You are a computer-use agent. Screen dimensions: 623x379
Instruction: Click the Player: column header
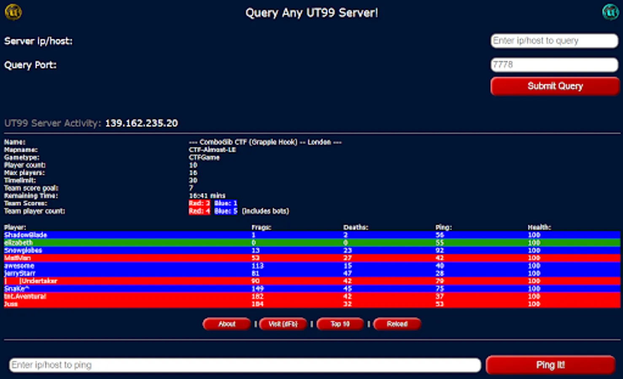pos(15,227)
